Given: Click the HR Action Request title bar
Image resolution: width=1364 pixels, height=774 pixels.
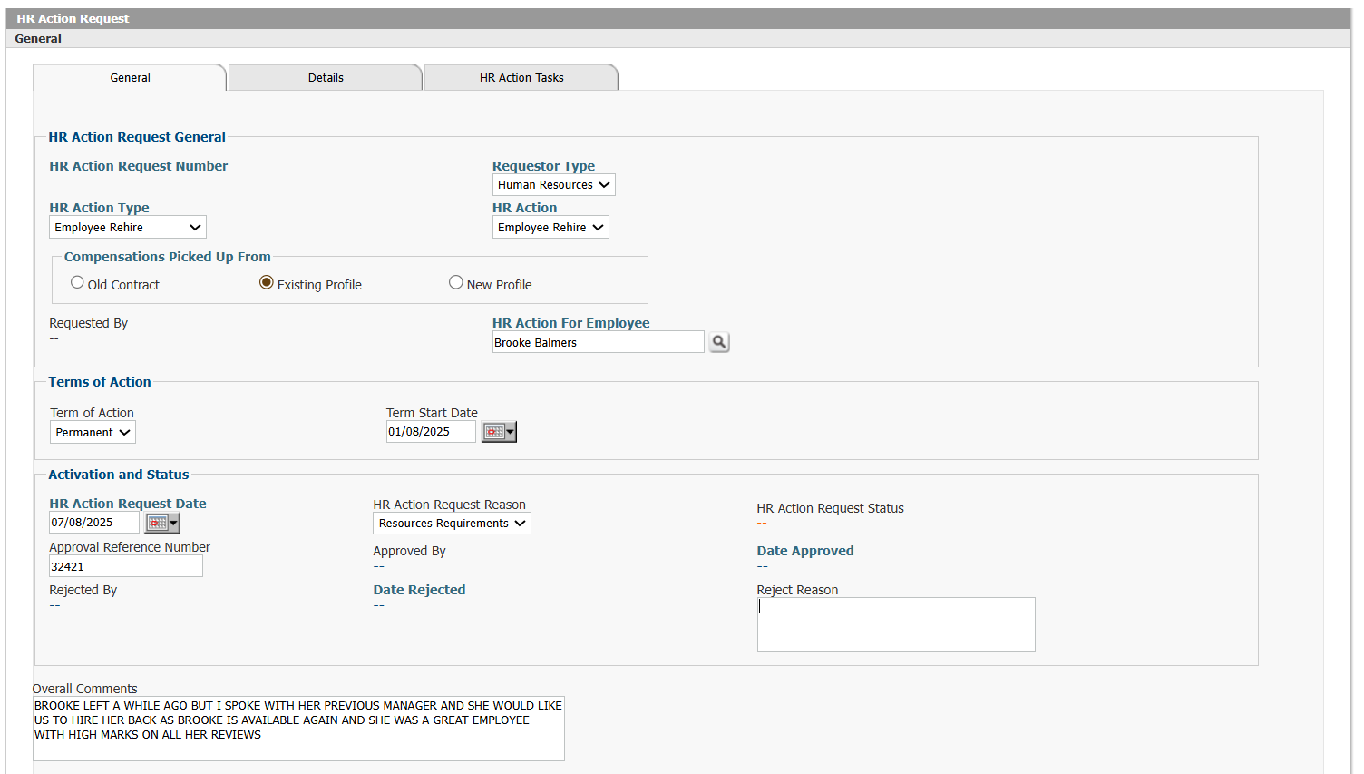Looking at the screenshot, I should point(678,18).
